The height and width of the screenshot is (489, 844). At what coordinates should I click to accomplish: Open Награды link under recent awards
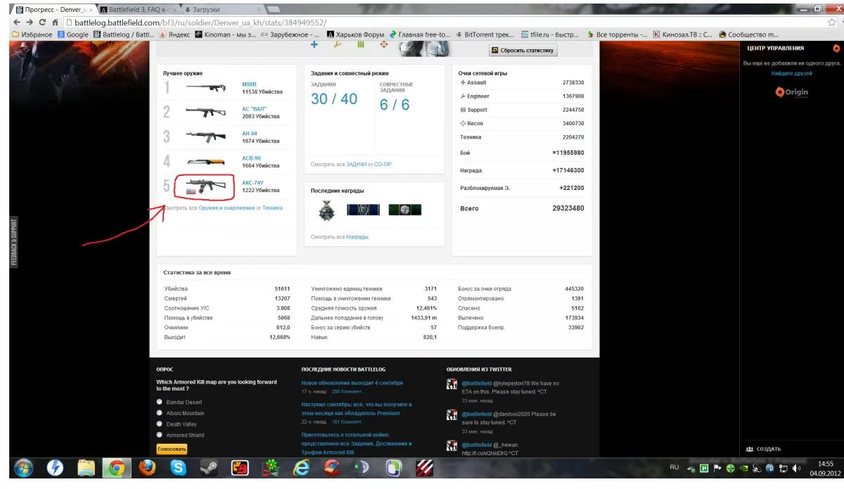pyautogui.click(x=357, y=237)
